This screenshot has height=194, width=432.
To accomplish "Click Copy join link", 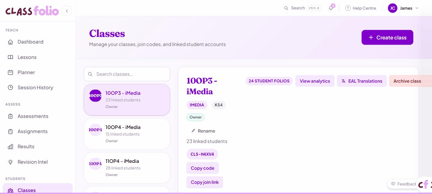I will 205,182.
